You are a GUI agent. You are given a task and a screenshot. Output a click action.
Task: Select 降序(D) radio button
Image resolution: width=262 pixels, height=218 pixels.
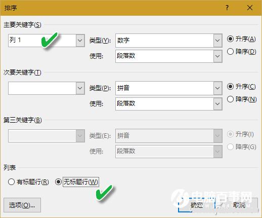coord(241,52)
